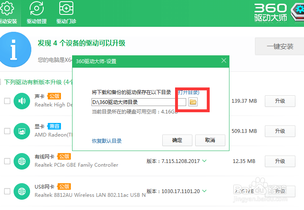Viewport: 304px width, 210px height.
Task: Confirm settings with 确定 button
Action: (177, 140)
